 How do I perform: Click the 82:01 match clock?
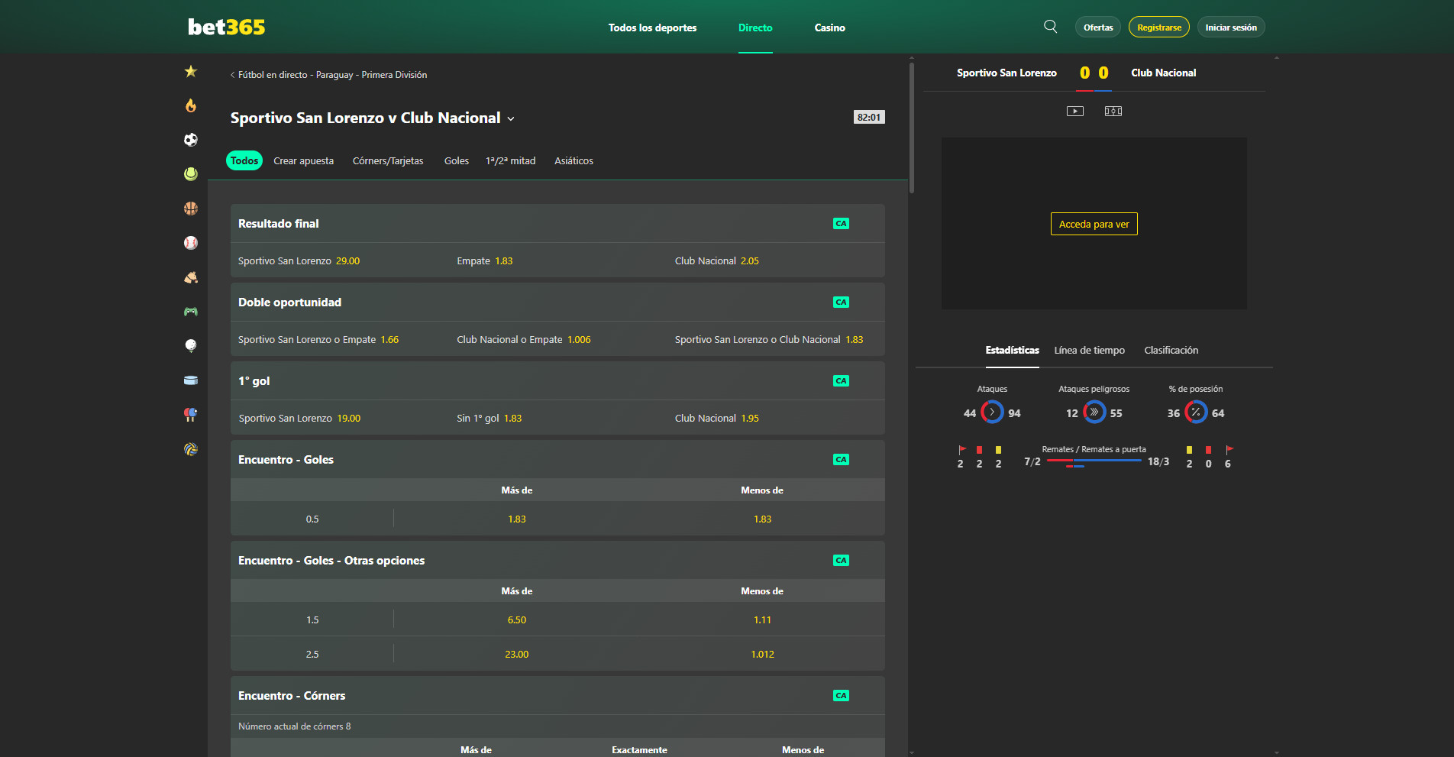click(x=869, y=118)
